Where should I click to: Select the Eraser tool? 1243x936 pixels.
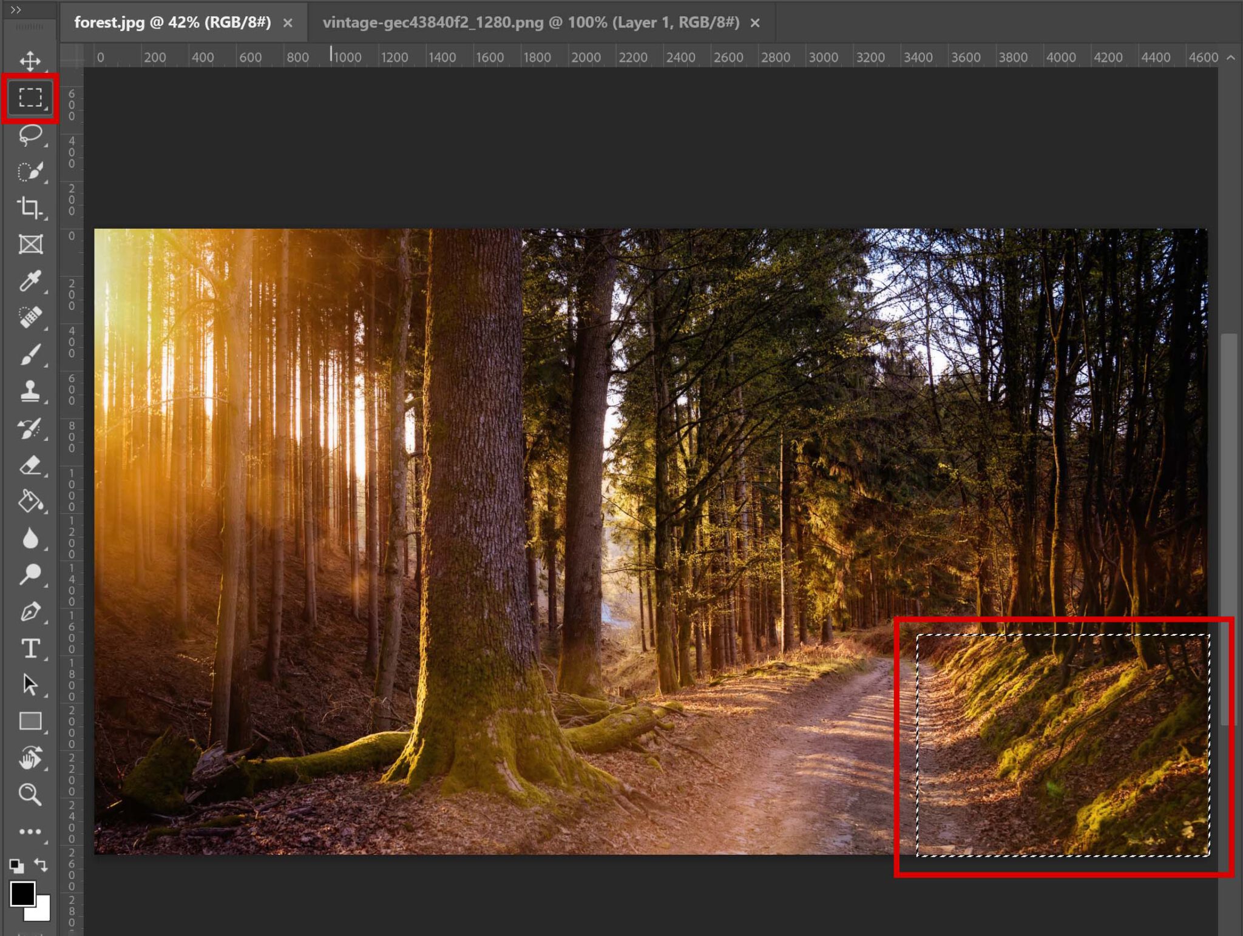point(30,464)
